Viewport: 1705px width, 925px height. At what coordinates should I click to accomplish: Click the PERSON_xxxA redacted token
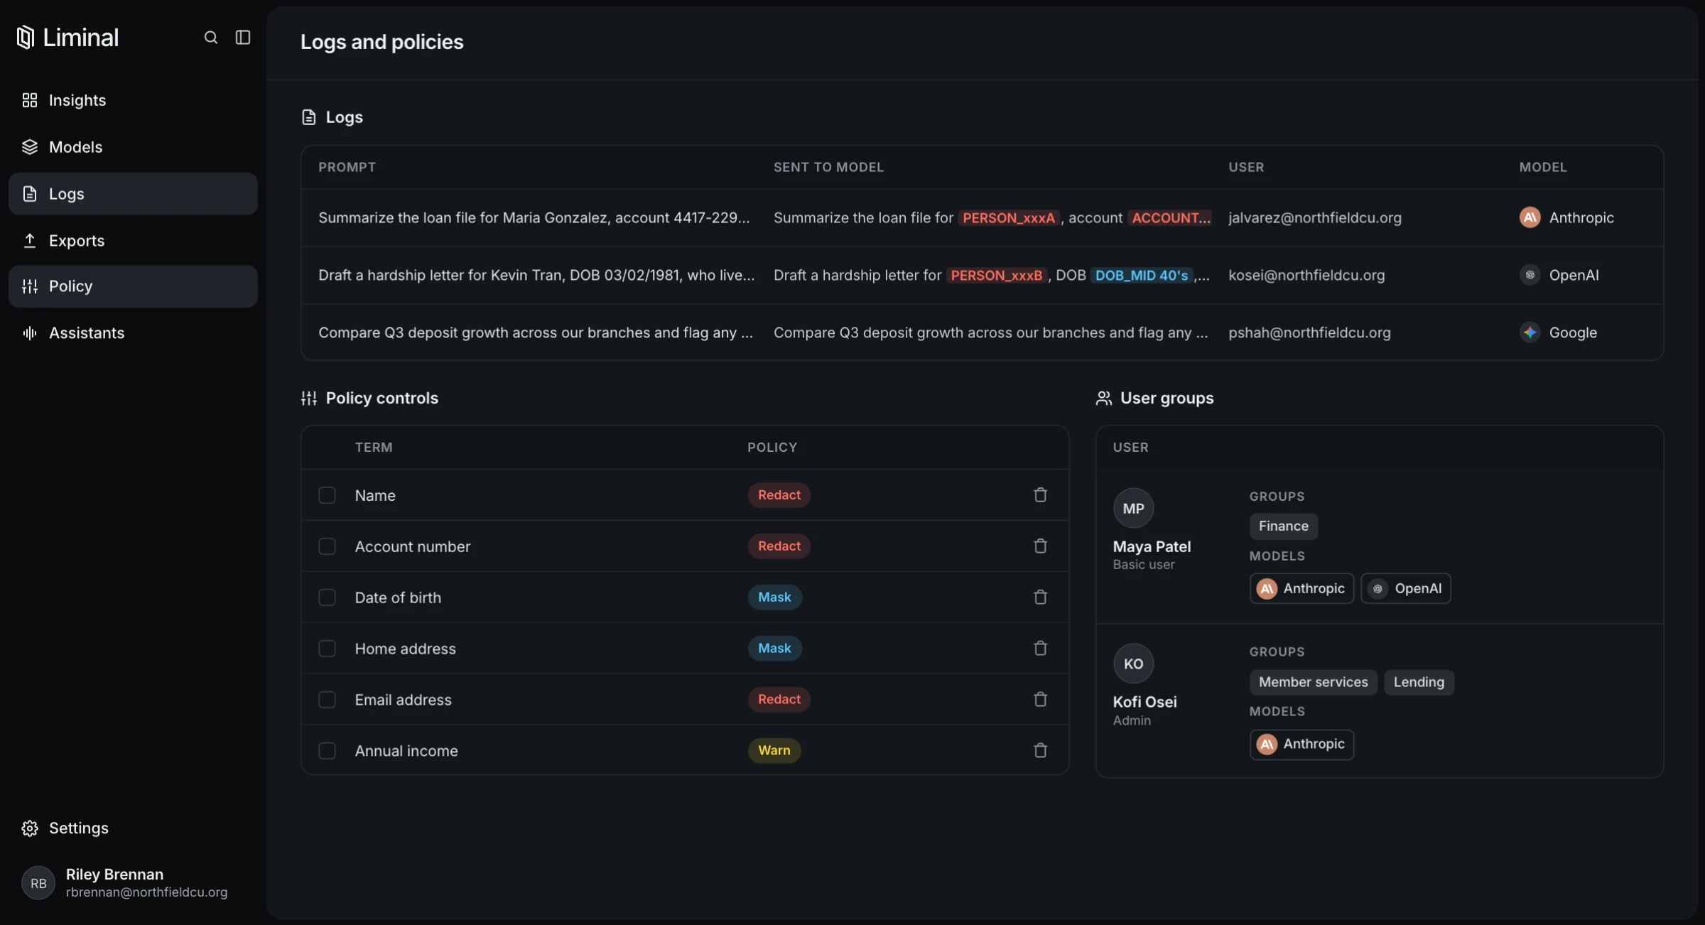(1008, 218)
